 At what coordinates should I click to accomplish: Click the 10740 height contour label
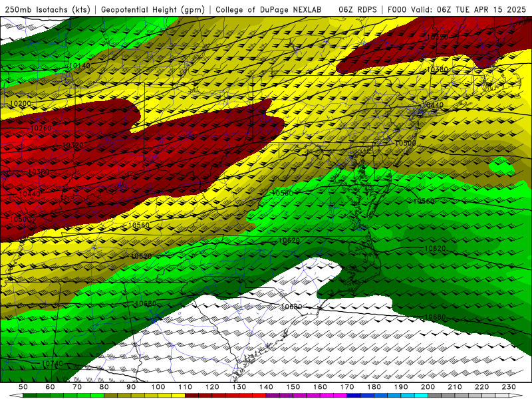[x=53, y=364]
